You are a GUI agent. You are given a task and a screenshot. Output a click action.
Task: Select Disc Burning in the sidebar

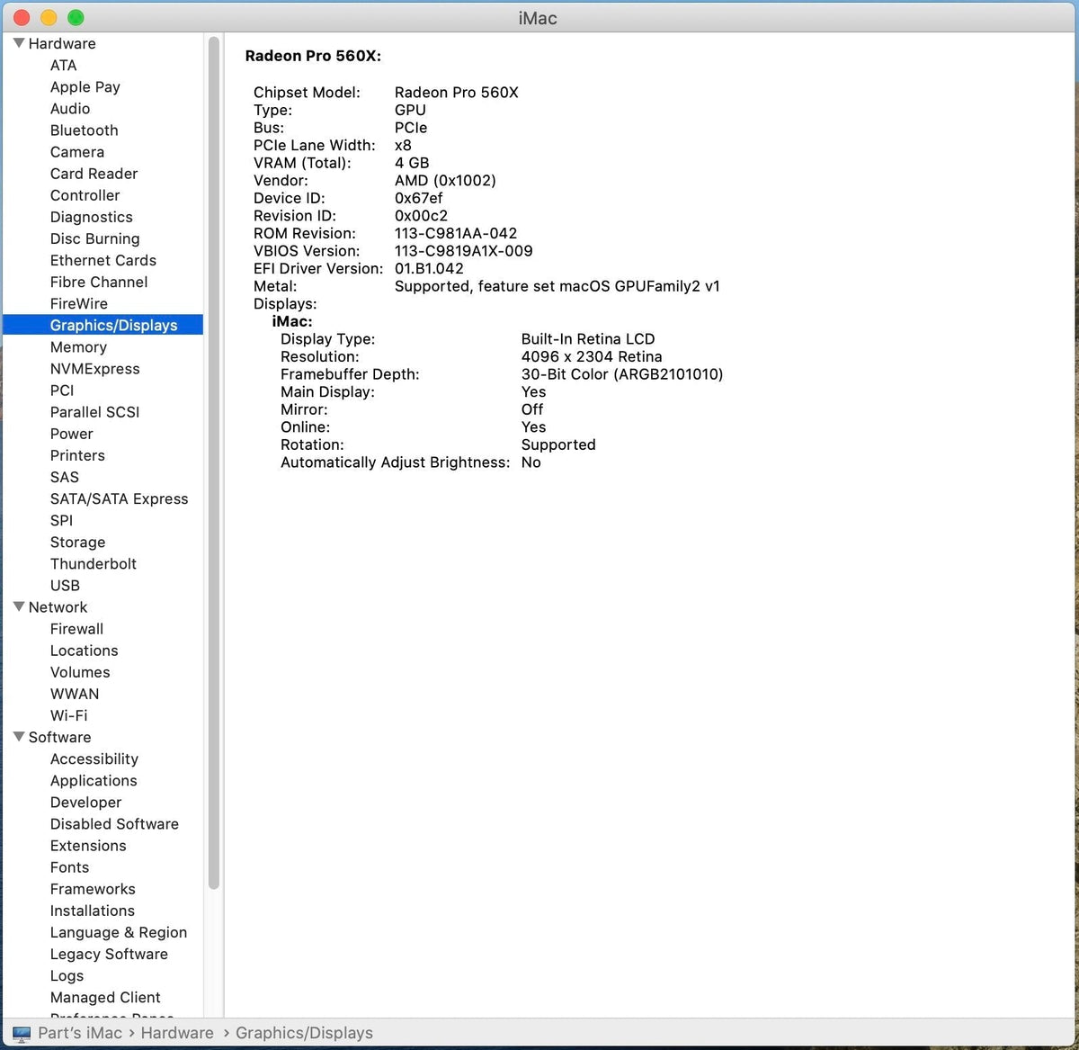click(x=94, y=238)
